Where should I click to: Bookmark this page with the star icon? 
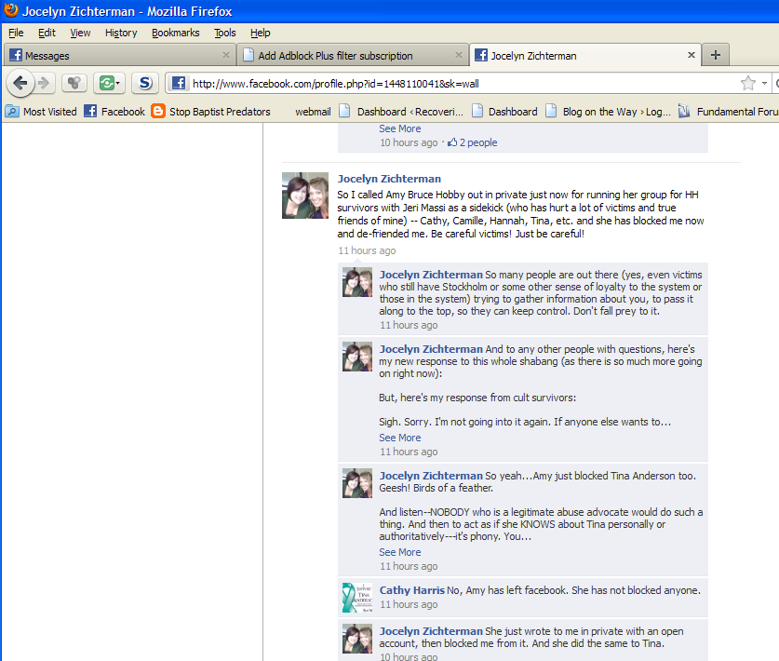coord(747,83)
